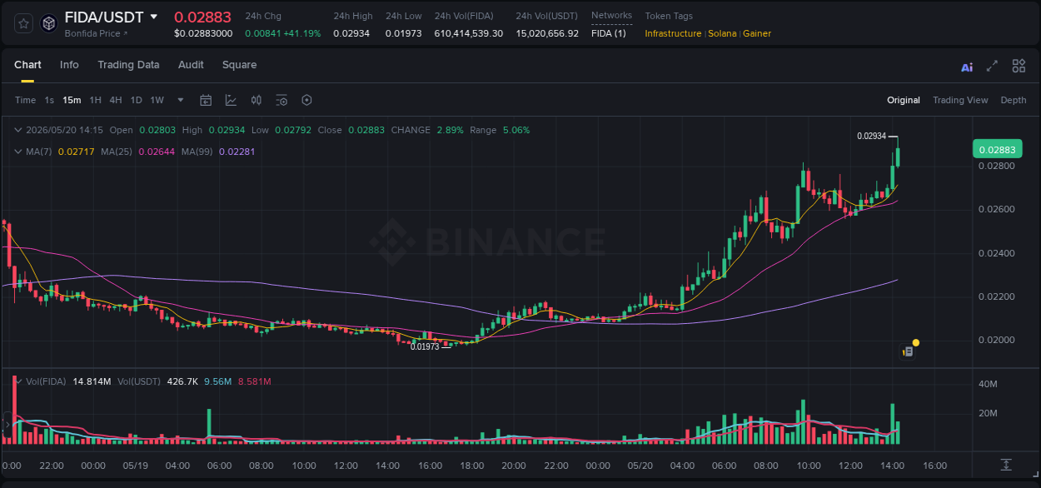The width and height of the screenshot is (1041, 488).
Task: Click the Solana token tag
Action: [x=722, y=33]
